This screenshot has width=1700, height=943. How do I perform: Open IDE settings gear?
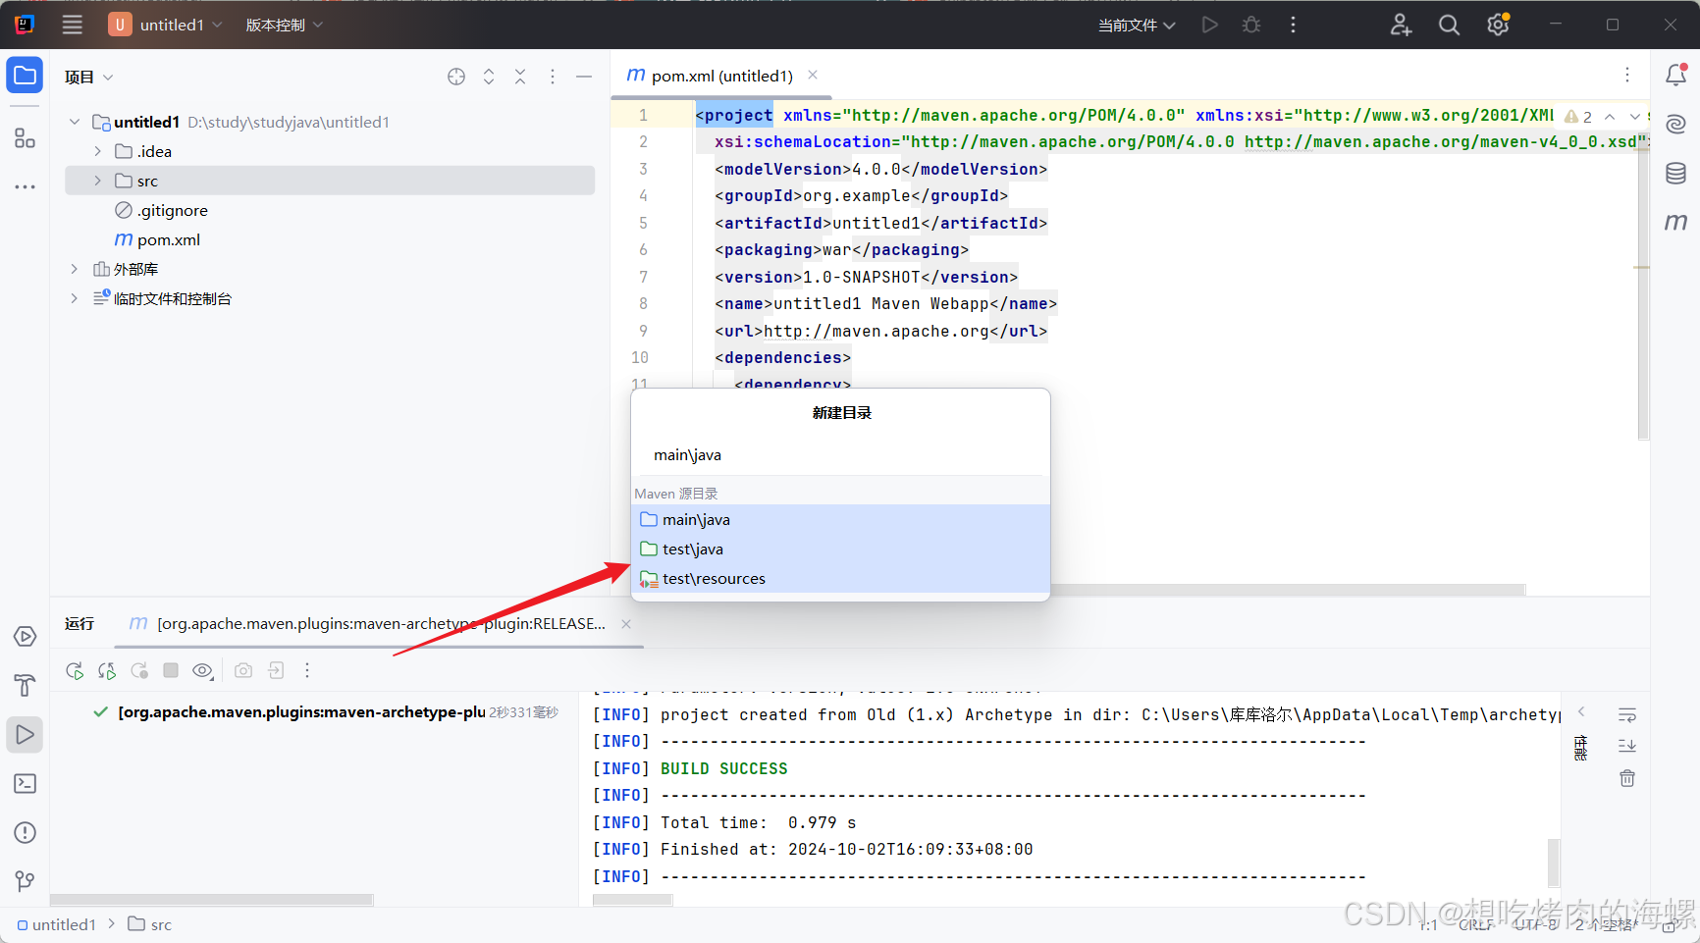1498,25
